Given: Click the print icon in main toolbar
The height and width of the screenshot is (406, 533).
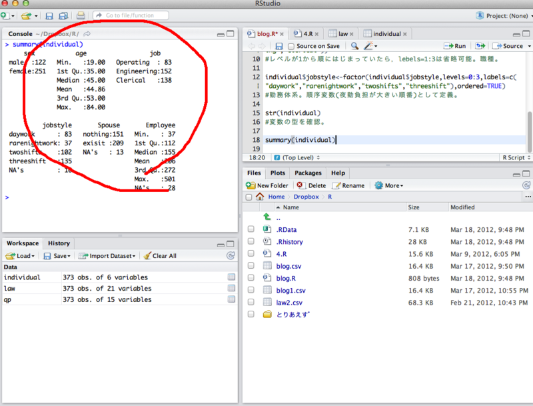Looking at the screenshot, I should coord(81,15).
